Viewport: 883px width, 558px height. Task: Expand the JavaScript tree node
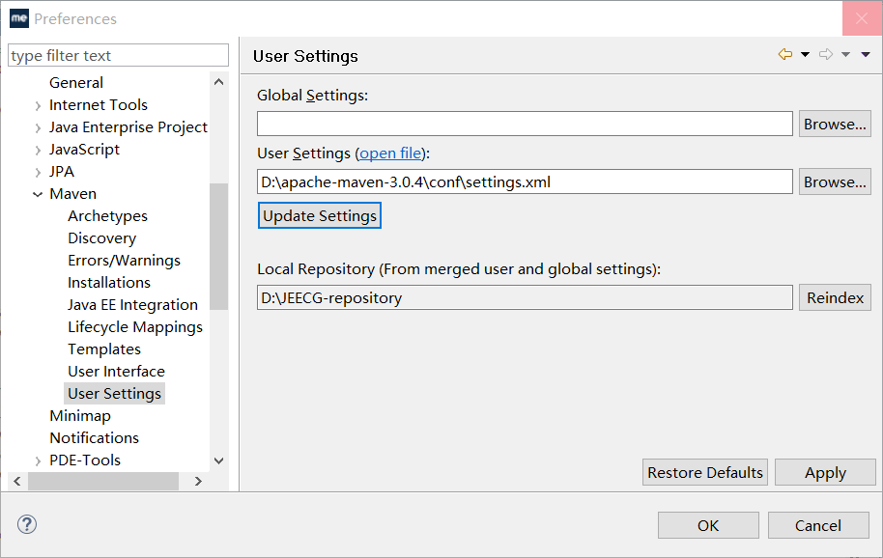pyautogui.click(x=38, y=151)
